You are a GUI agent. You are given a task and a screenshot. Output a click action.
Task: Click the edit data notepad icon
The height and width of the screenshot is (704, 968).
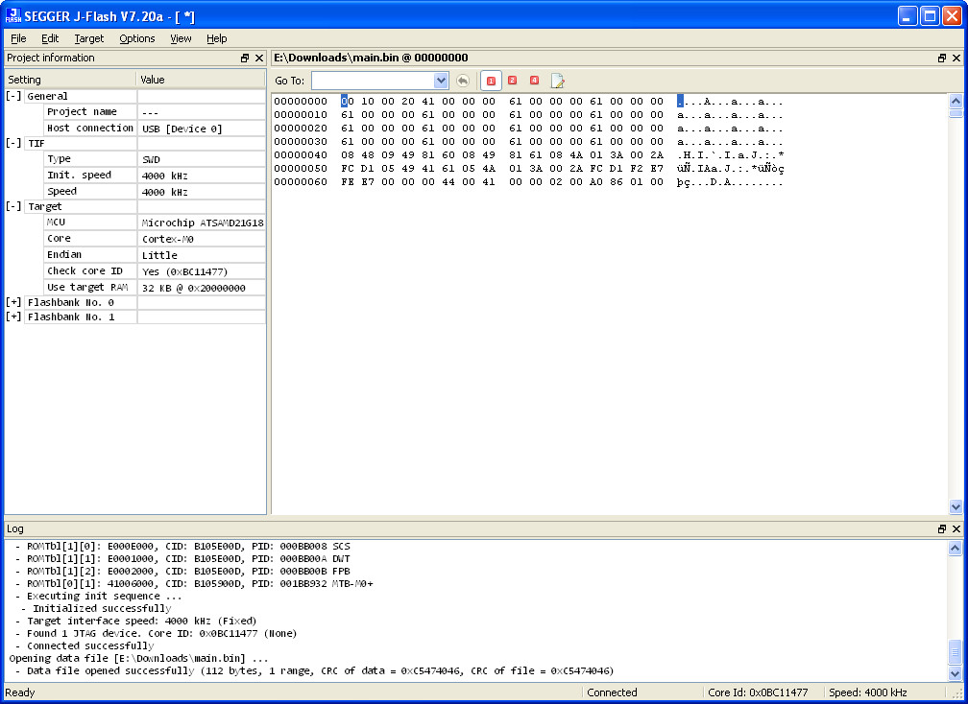tap(557, 81)
